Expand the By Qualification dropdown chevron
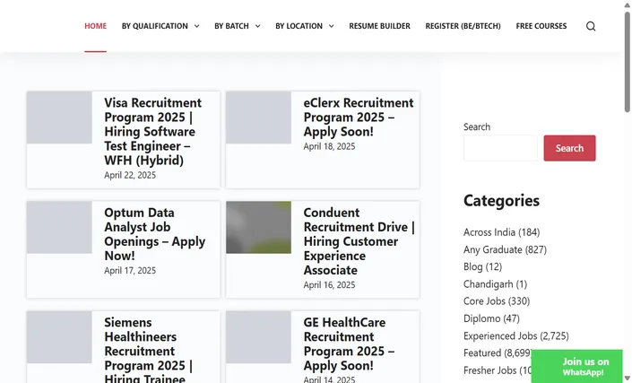The height and width of the screenshot is (383, 632). [196, 26]
